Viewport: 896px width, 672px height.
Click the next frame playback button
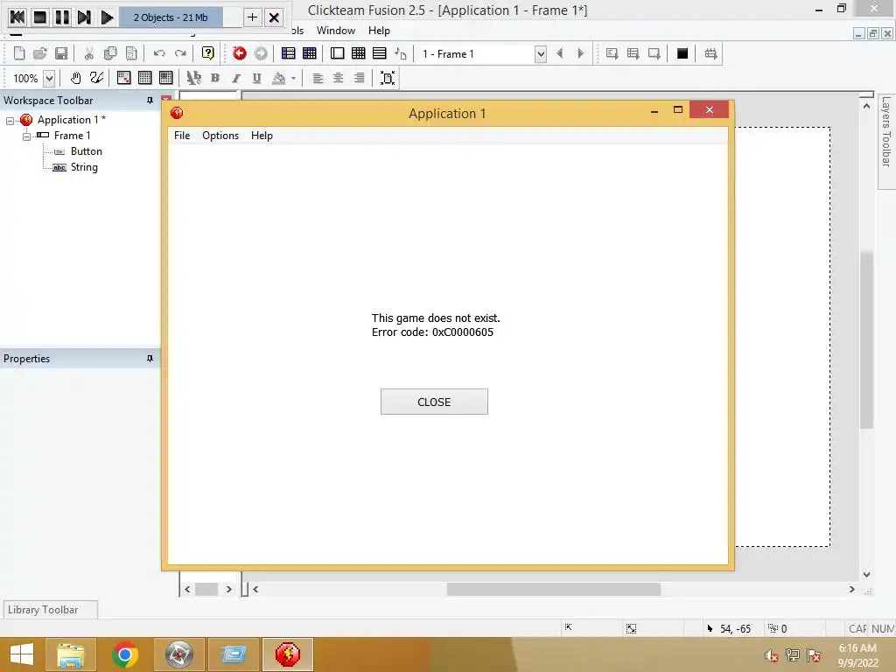[x=84, y=17]
